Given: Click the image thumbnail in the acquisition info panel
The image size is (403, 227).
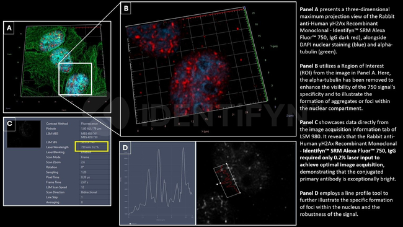Looking at the screenshot, I should (24, 134).
